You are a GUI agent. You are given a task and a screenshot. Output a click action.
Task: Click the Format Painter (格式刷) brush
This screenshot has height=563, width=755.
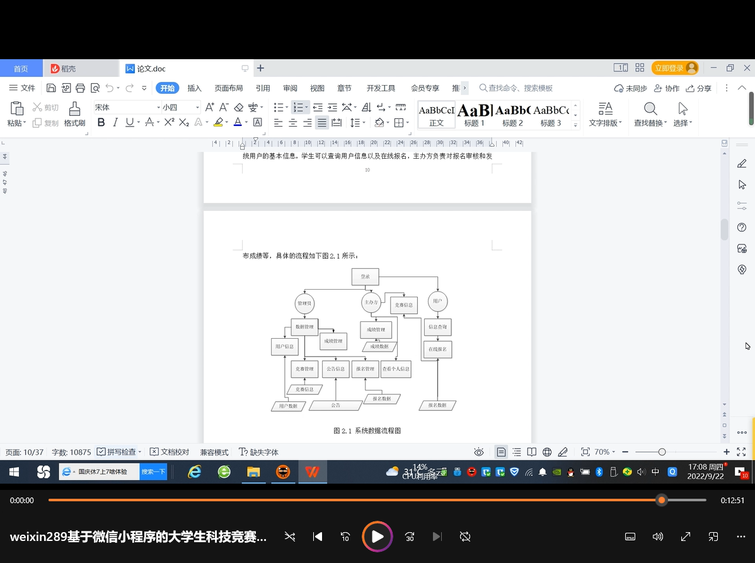coord(74,109)
